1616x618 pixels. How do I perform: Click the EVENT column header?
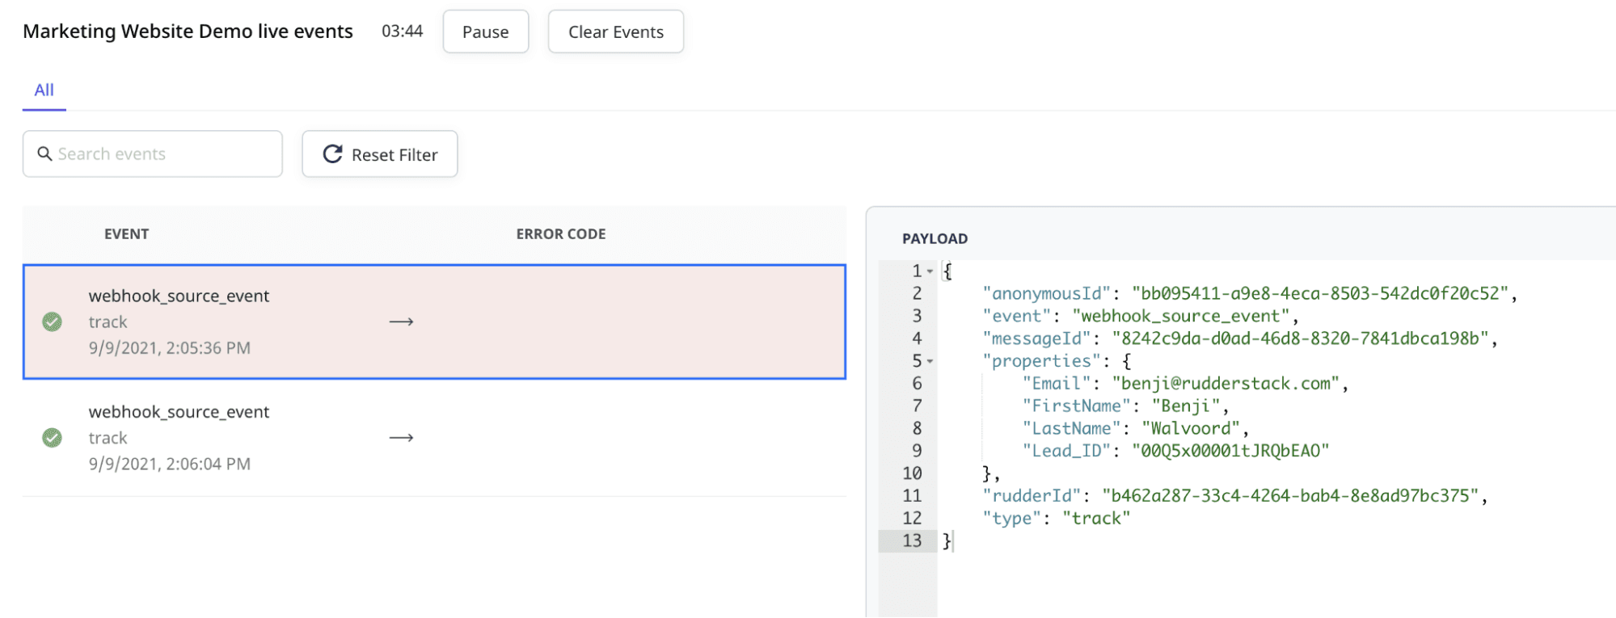[x=126, y=234]
